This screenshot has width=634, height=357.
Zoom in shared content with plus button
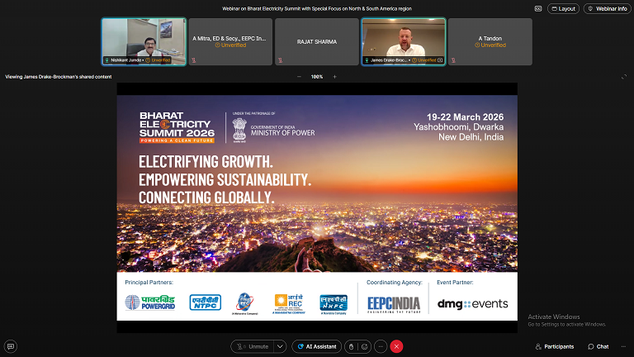pos(334,77)
